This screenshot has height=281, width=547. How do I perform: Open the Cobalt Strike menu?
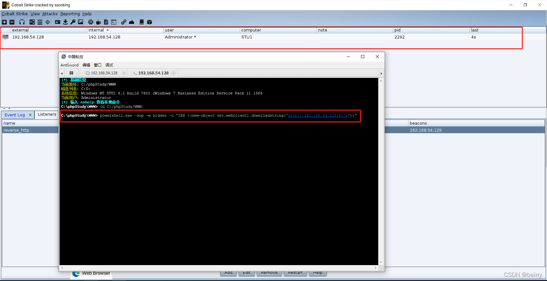pyautogui.click(x=15, y=14)
